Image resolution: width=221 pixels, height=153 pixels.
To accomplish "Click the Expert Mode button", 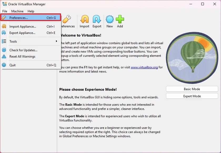I will [192, 96].
